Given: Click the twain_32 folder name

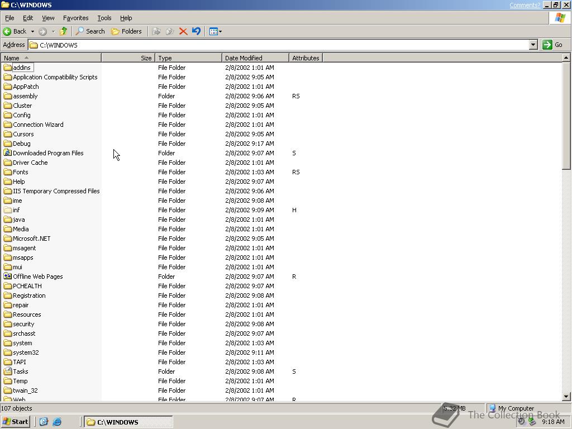Looking at the screenshot, I should tap(25, 390).
